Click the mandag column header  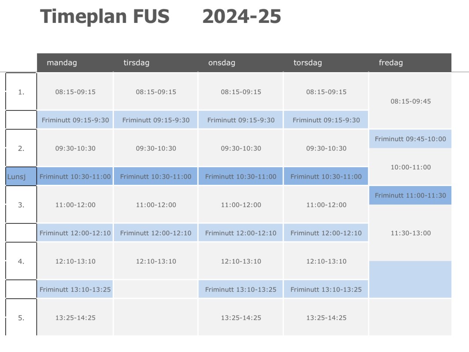75,62
